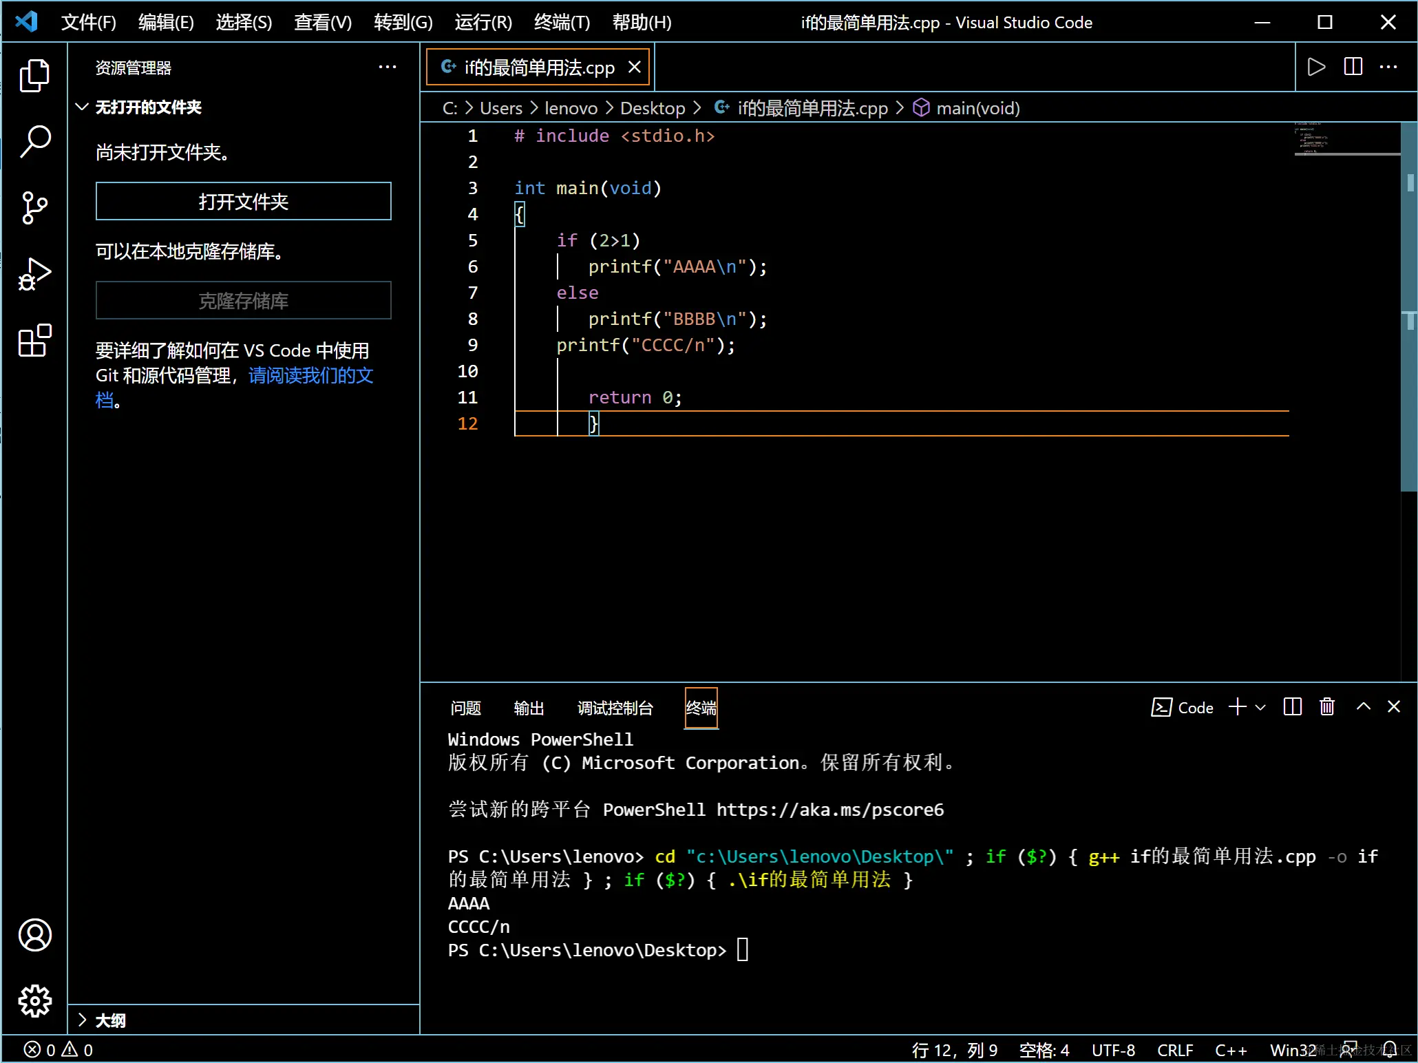This screenshot has height=1063, width=1418.
Task: Maximize the terminal panel size
Action: click(x=1363, y=707)
